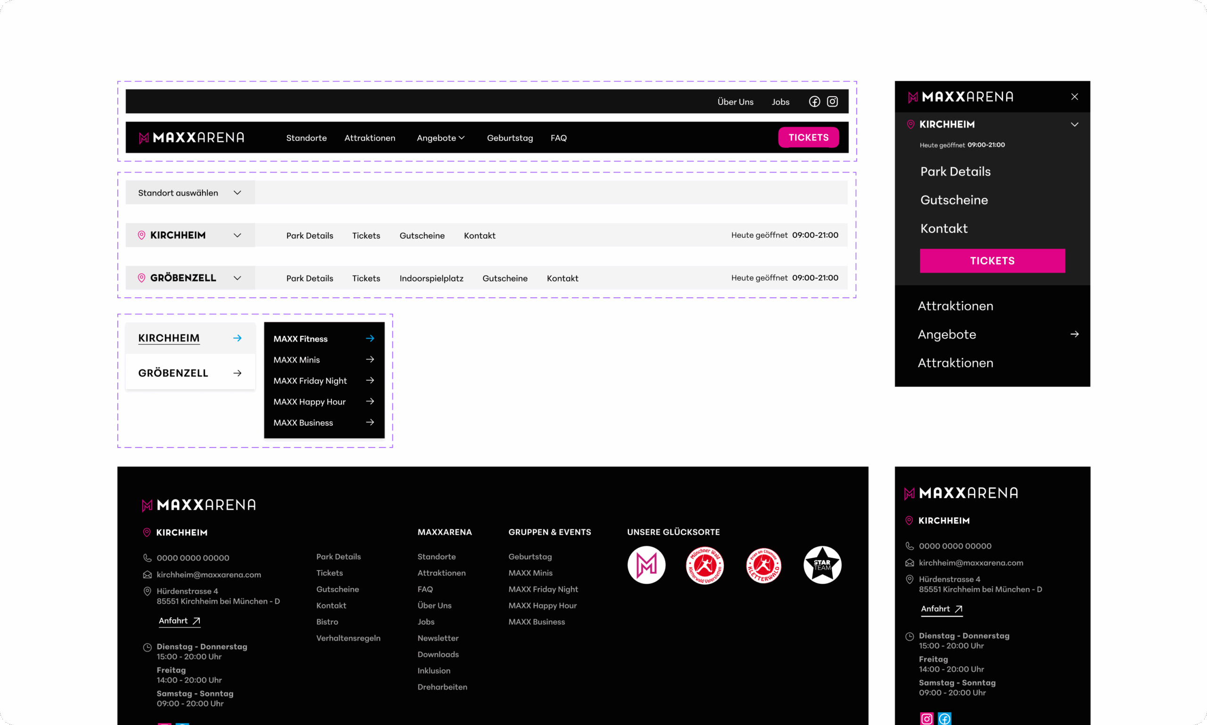1207x725 pixels.
Task: Expand KIRCHHEIM chevron in mobile menu
Action: 1075,124
